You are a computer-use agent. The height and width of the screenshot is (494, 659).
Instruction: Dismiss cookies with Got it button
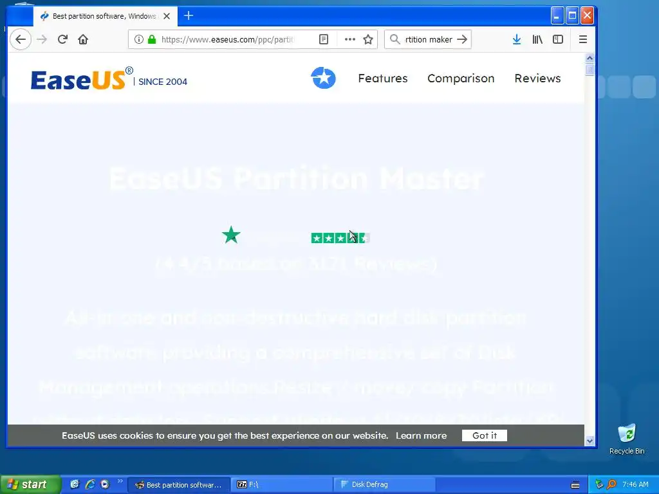484,435
